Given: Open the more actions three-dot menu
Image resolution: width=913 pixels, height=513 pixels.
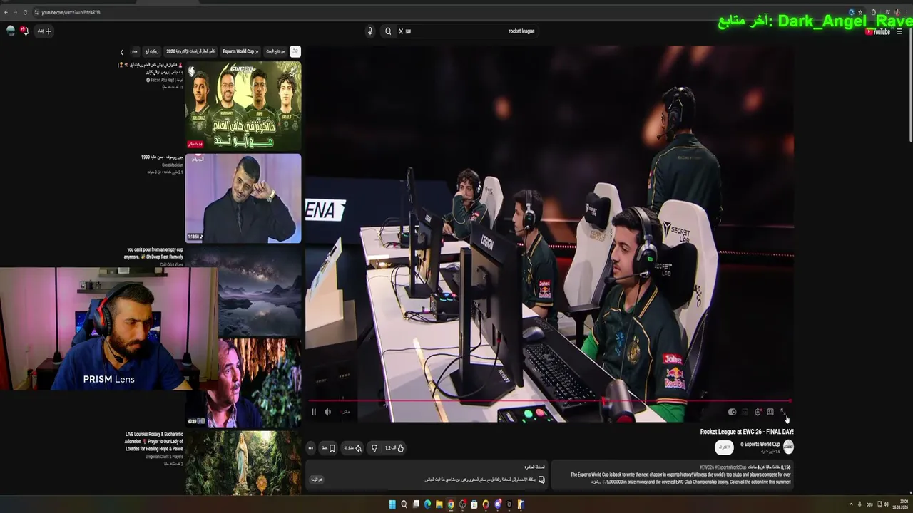Looking at the screenshot, I should tap(310, 448).
